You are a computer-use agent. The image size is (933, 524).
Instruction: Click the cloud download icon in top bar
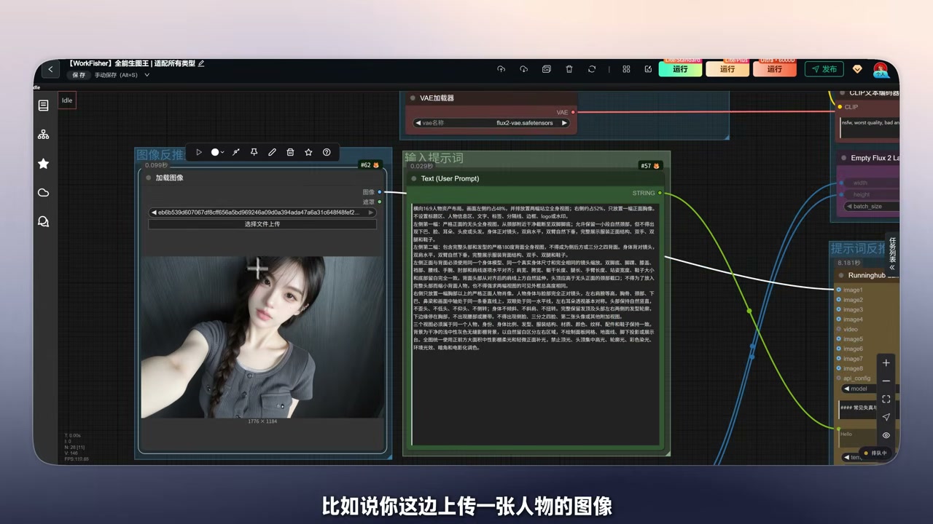[x=523, y=69]
